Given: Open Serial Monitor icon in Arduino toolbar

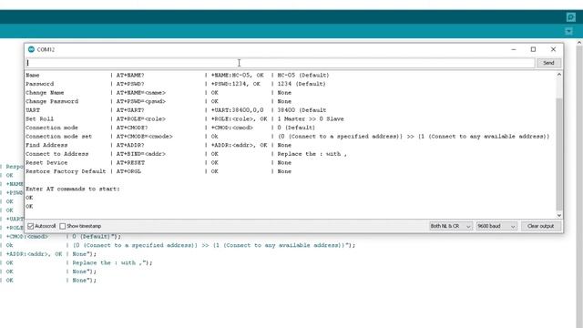Looking at the screenshot, I should (571, 17).
